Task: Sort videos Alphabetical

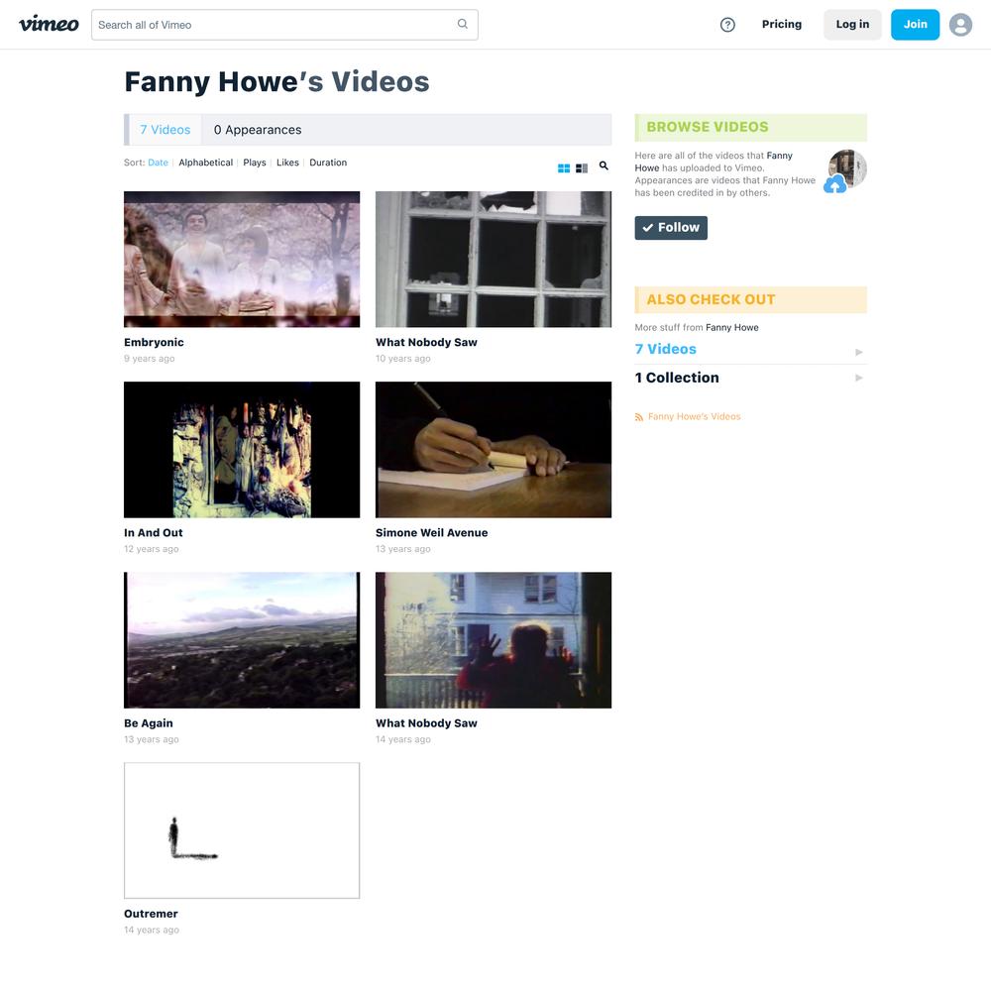Action: pyautogui.click(x=205, y=163)
